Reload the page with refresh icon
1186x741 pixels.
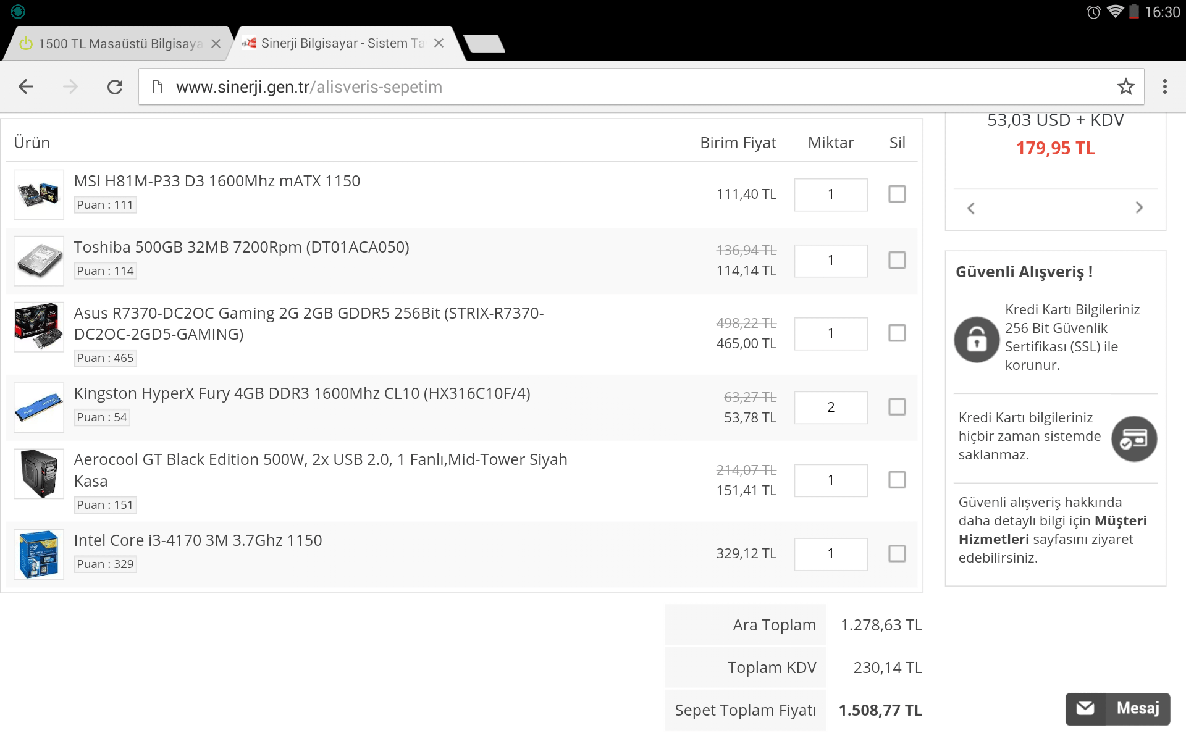tap(115, 87)
